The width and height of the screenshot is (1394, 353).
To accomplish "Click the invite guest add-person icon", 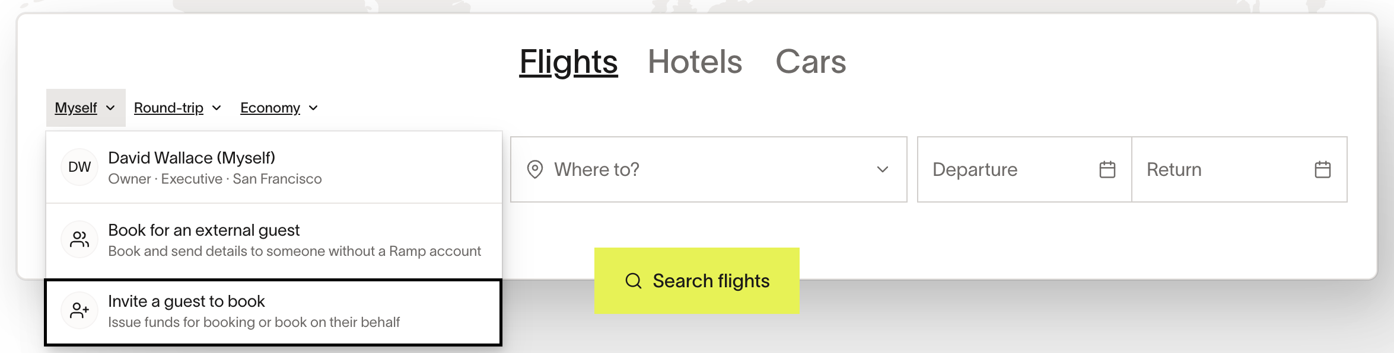I will pyautogui.click(x=79, y=310).
